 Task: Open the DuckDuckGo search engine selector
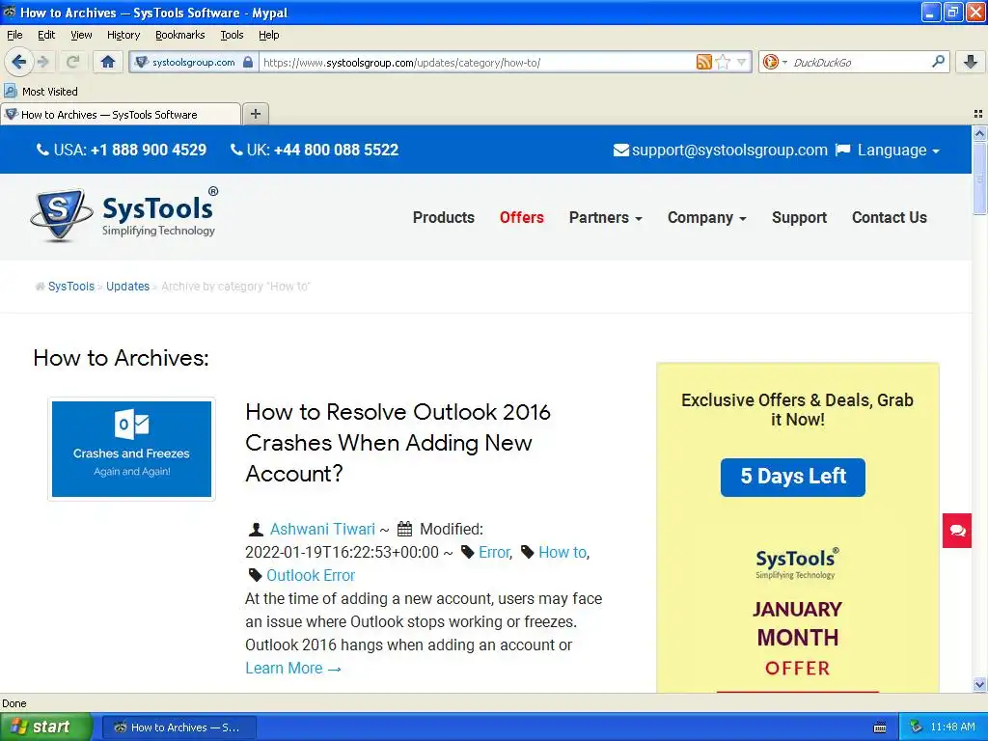(x=775, y=62)
